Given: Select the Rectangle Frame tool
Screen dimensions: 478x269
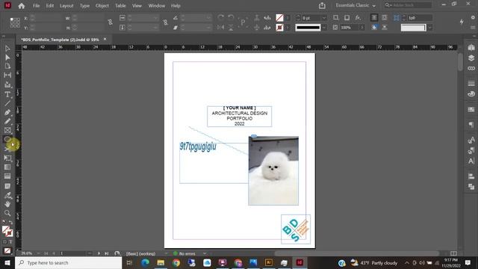Looking at the screenshot, I should (7, 131).
